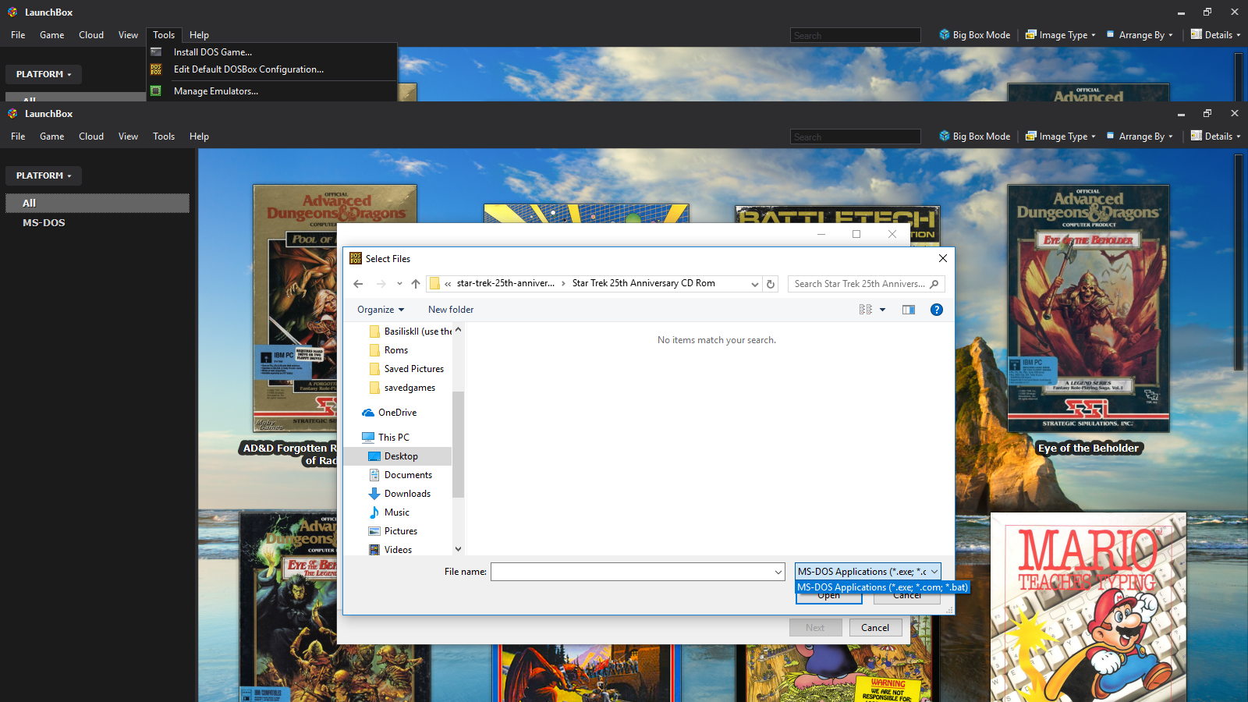The width and height of the screenshot is (1248, 702).
Task: Expand the File name history dropdown arrow
Action: pyautogui.click(x=778, y=572)
